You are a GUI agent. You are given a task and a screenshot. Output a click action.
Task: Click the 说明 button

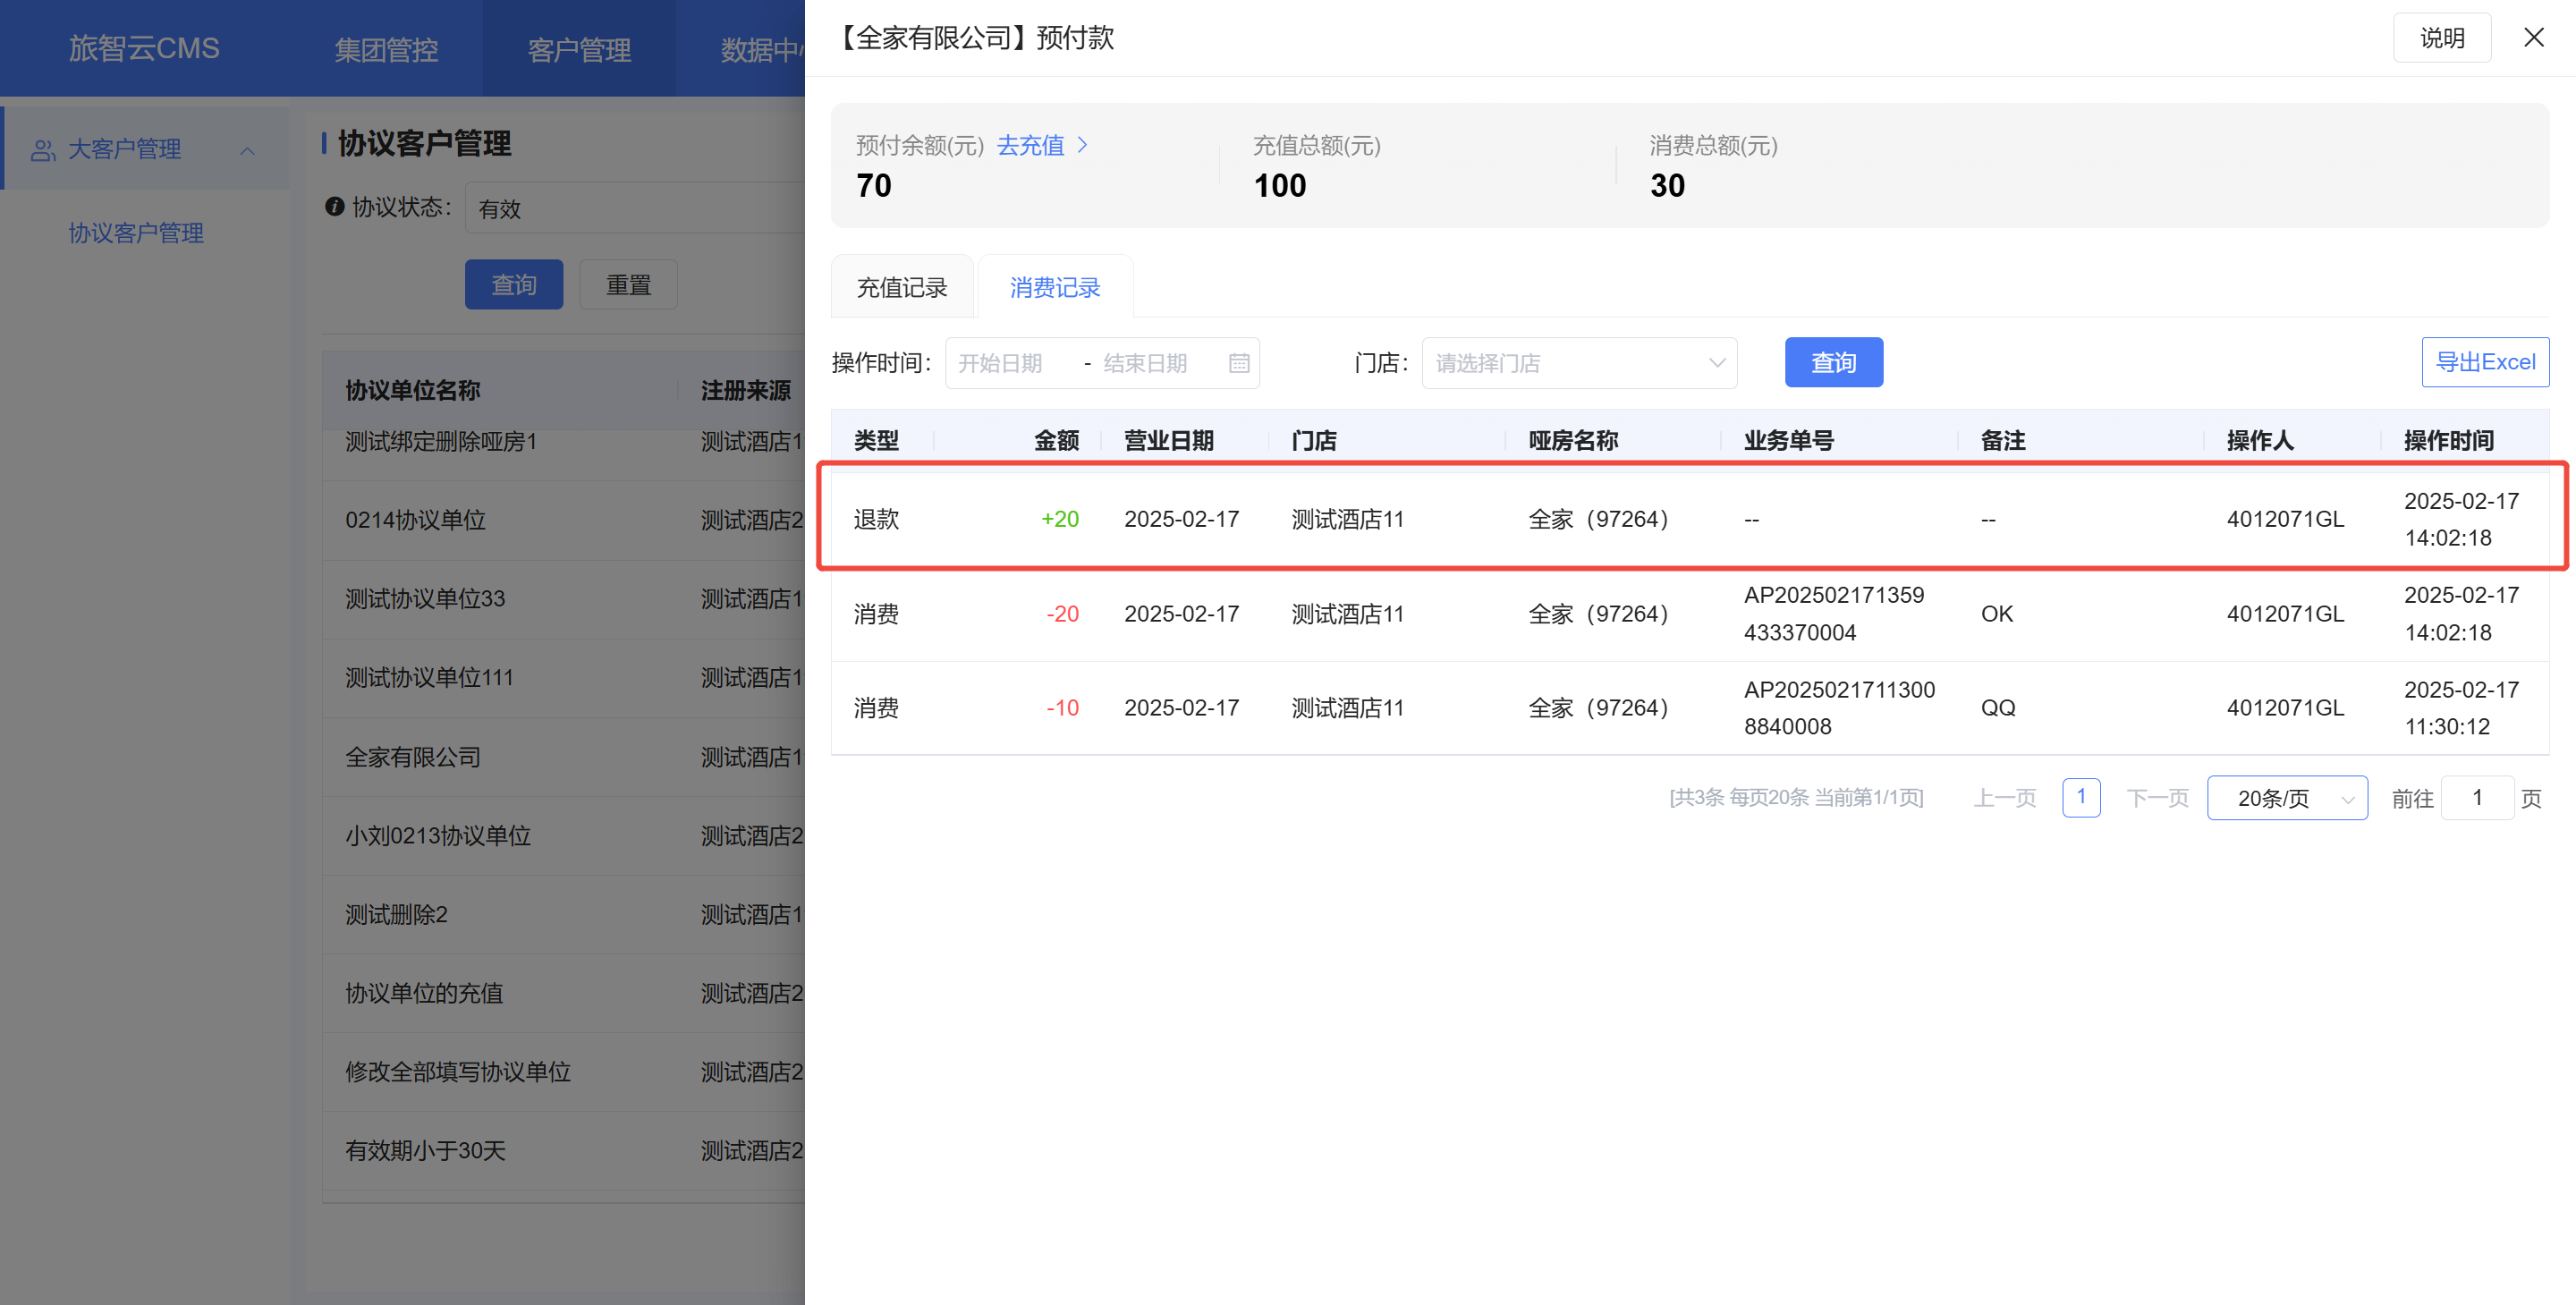point(2441,38)
